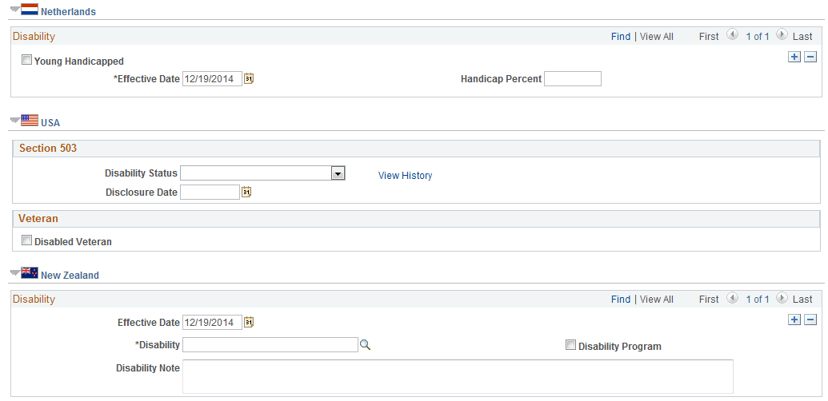This screenshot has width=828, height=401.
Task: Check the Young Handicapped checkbox
Action: coord(26,60)
